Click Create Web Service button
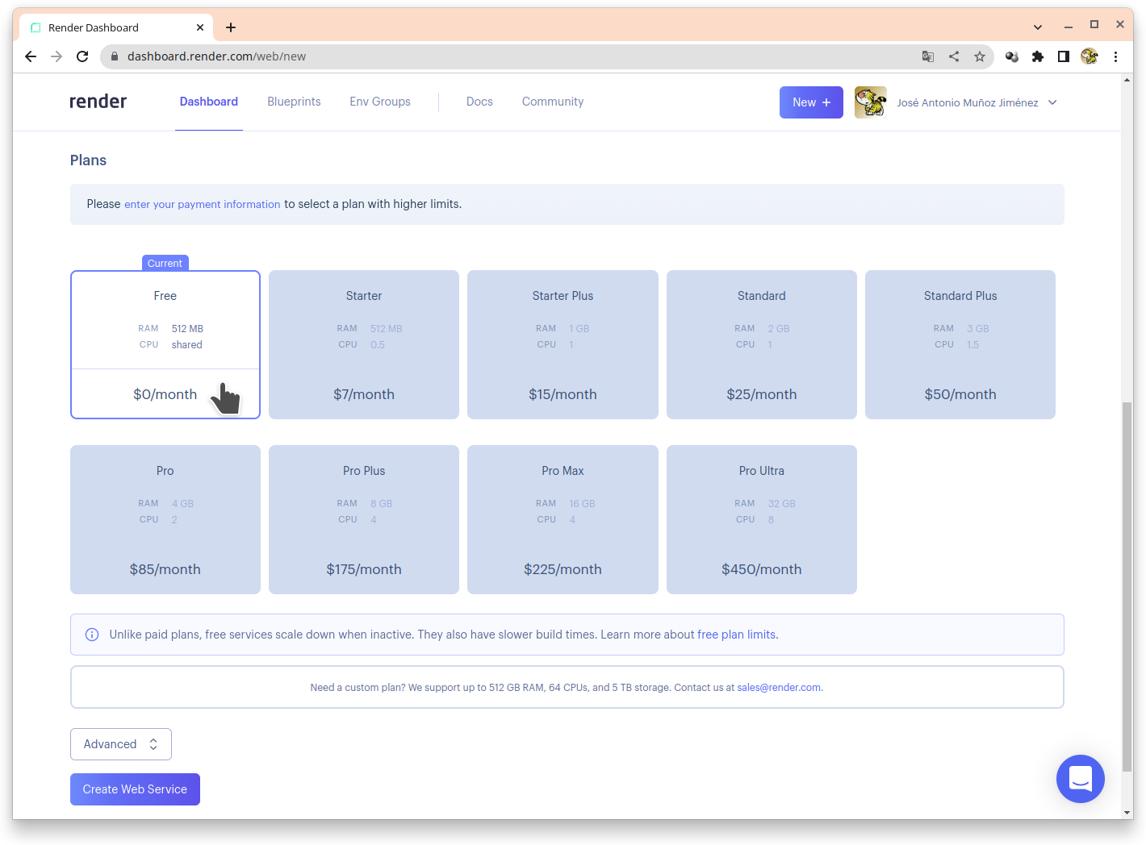The image size is (1146, 845). 135,789
